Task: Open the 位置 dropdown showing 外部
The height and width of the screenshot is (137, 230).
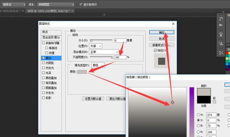Action: 96,46
